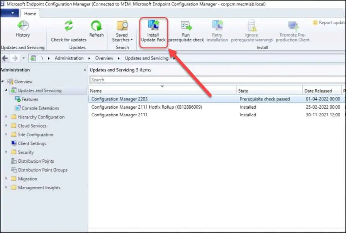Collapse Updates and Servicing node arrow
Screen dimensions: 346x233
(x=6, y=90)
